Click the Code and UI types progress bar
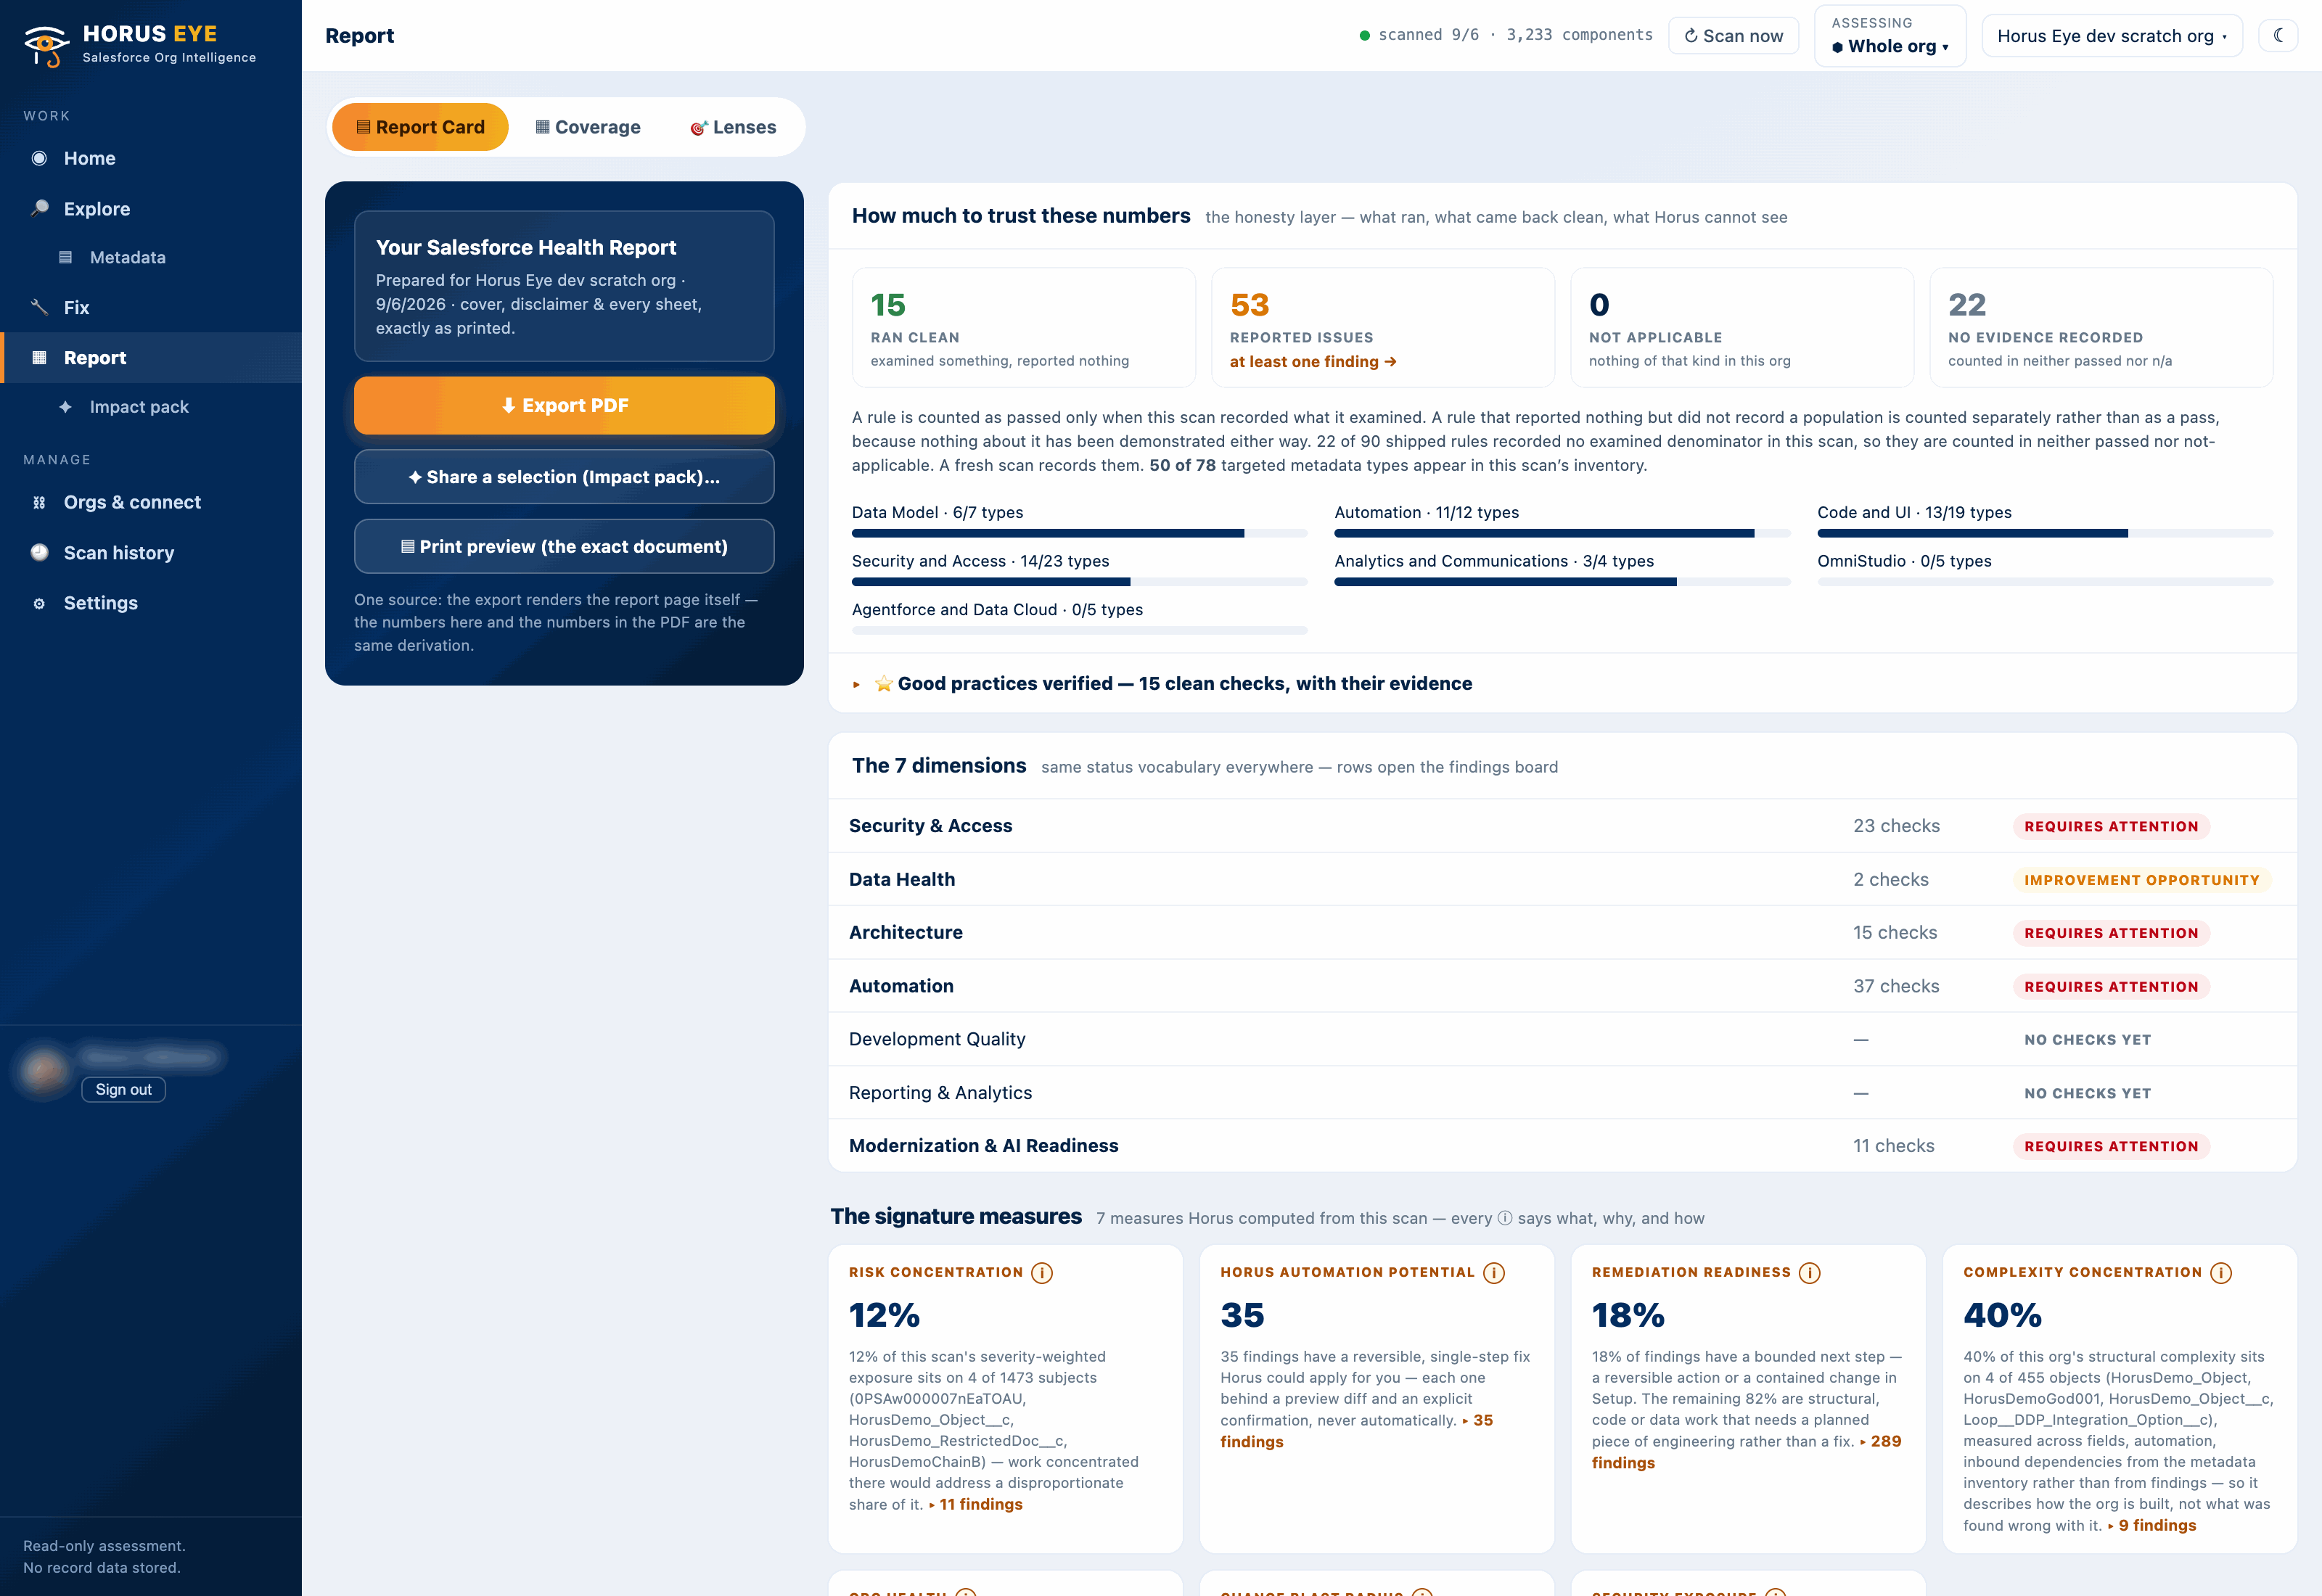This screenshot has width=2322, height=1596. click(2045, 533)
